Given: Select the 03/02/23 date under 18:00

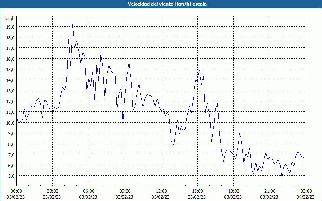Looking at the screenshot, I should click(233, 197).
